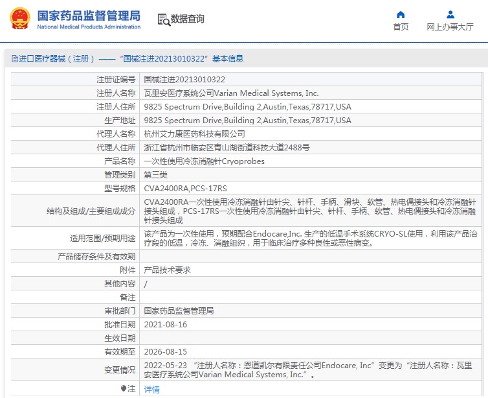Click the 注册人名称 label
The image size is (488, 398).
point(116,93)
